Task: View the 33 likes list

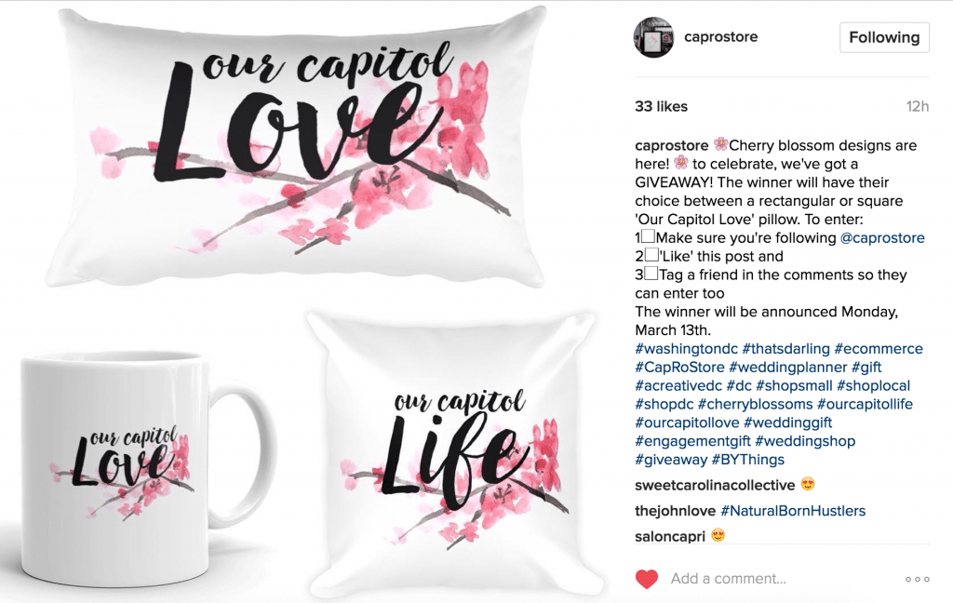Action: 662,106
